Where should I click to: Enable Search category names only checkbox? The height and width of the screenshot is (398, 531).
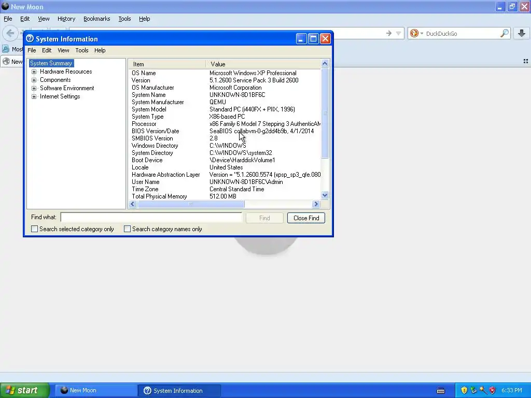coord(128,229)
